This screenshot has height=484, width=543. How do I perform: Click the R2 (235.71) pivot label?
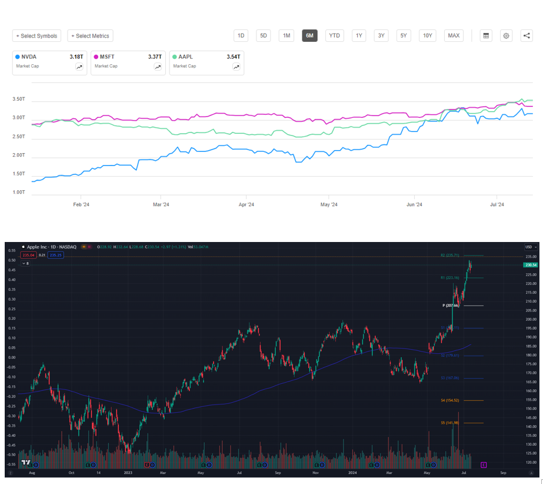[x=450, y=255]
